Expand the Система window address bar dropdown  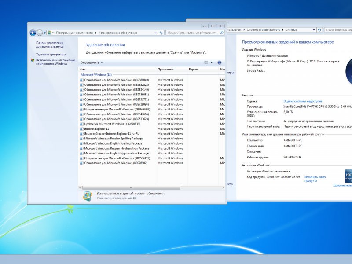[x=314, y=30]
